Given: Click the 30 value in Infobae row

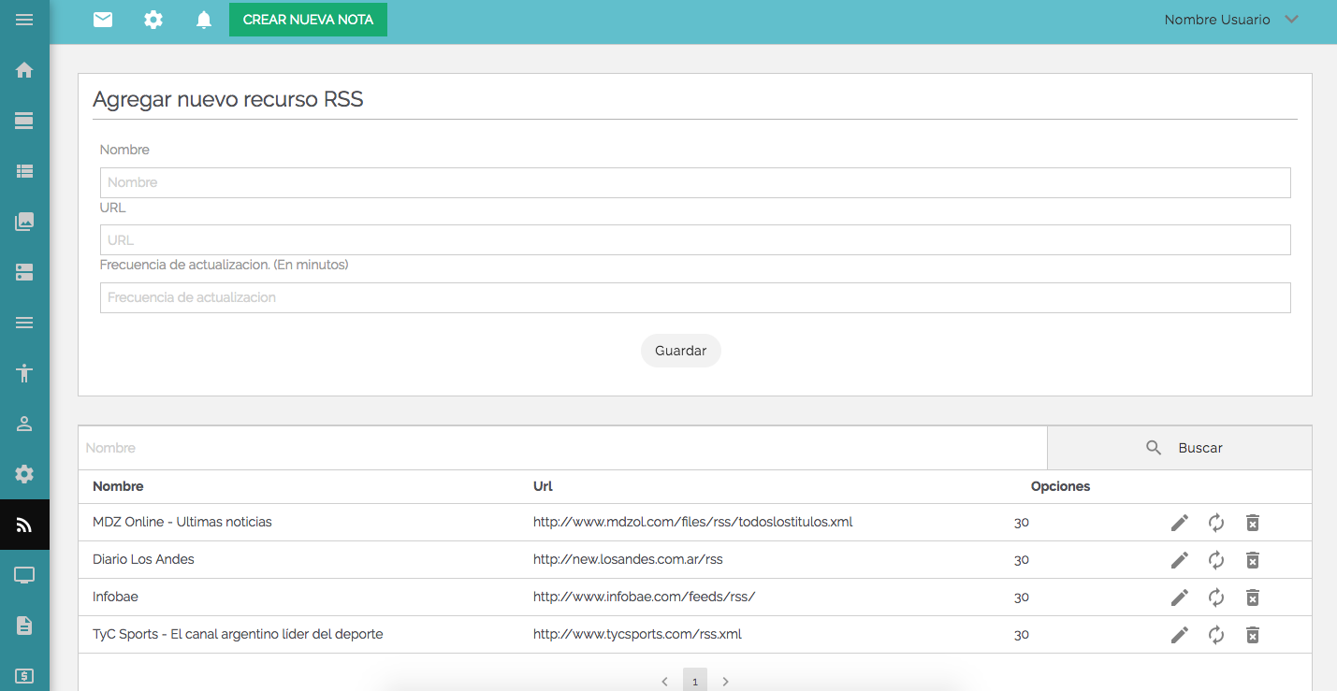Looking at the screenshot, I should click(x=1022, y=597).
